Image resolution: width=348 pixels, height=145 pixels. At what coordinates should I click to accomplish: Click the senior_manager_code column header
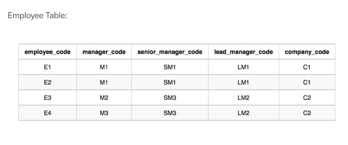(x=170, y=52)
